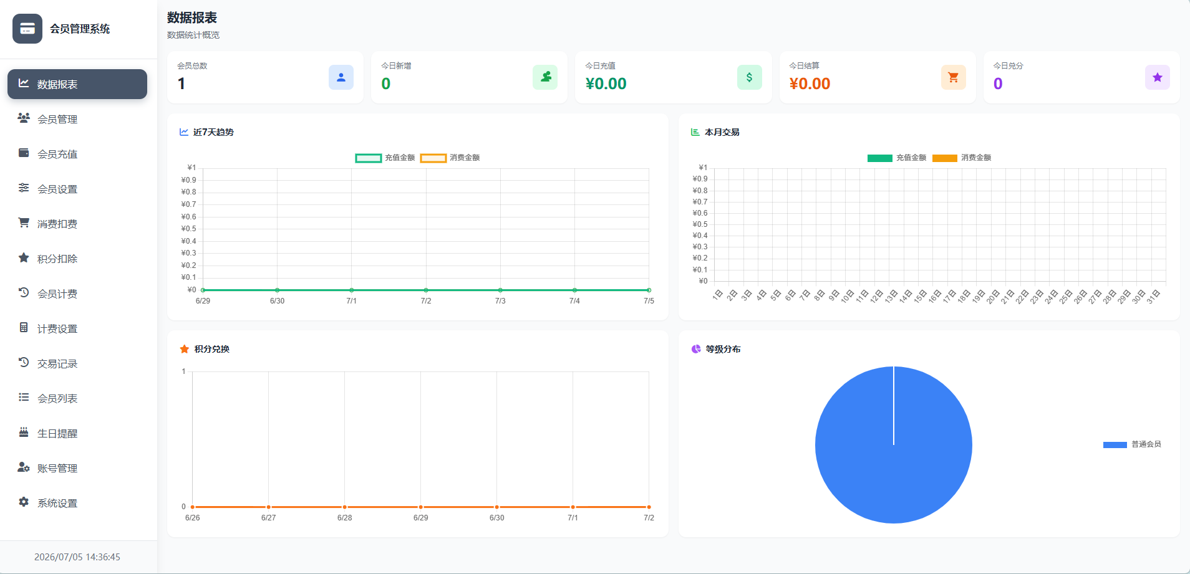
Task: Click the sliders icon beside 会员设置
Action: click(24, 188)
